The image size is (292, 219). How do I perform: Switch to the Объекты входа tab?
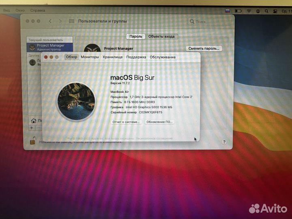(x=161, y=36)
